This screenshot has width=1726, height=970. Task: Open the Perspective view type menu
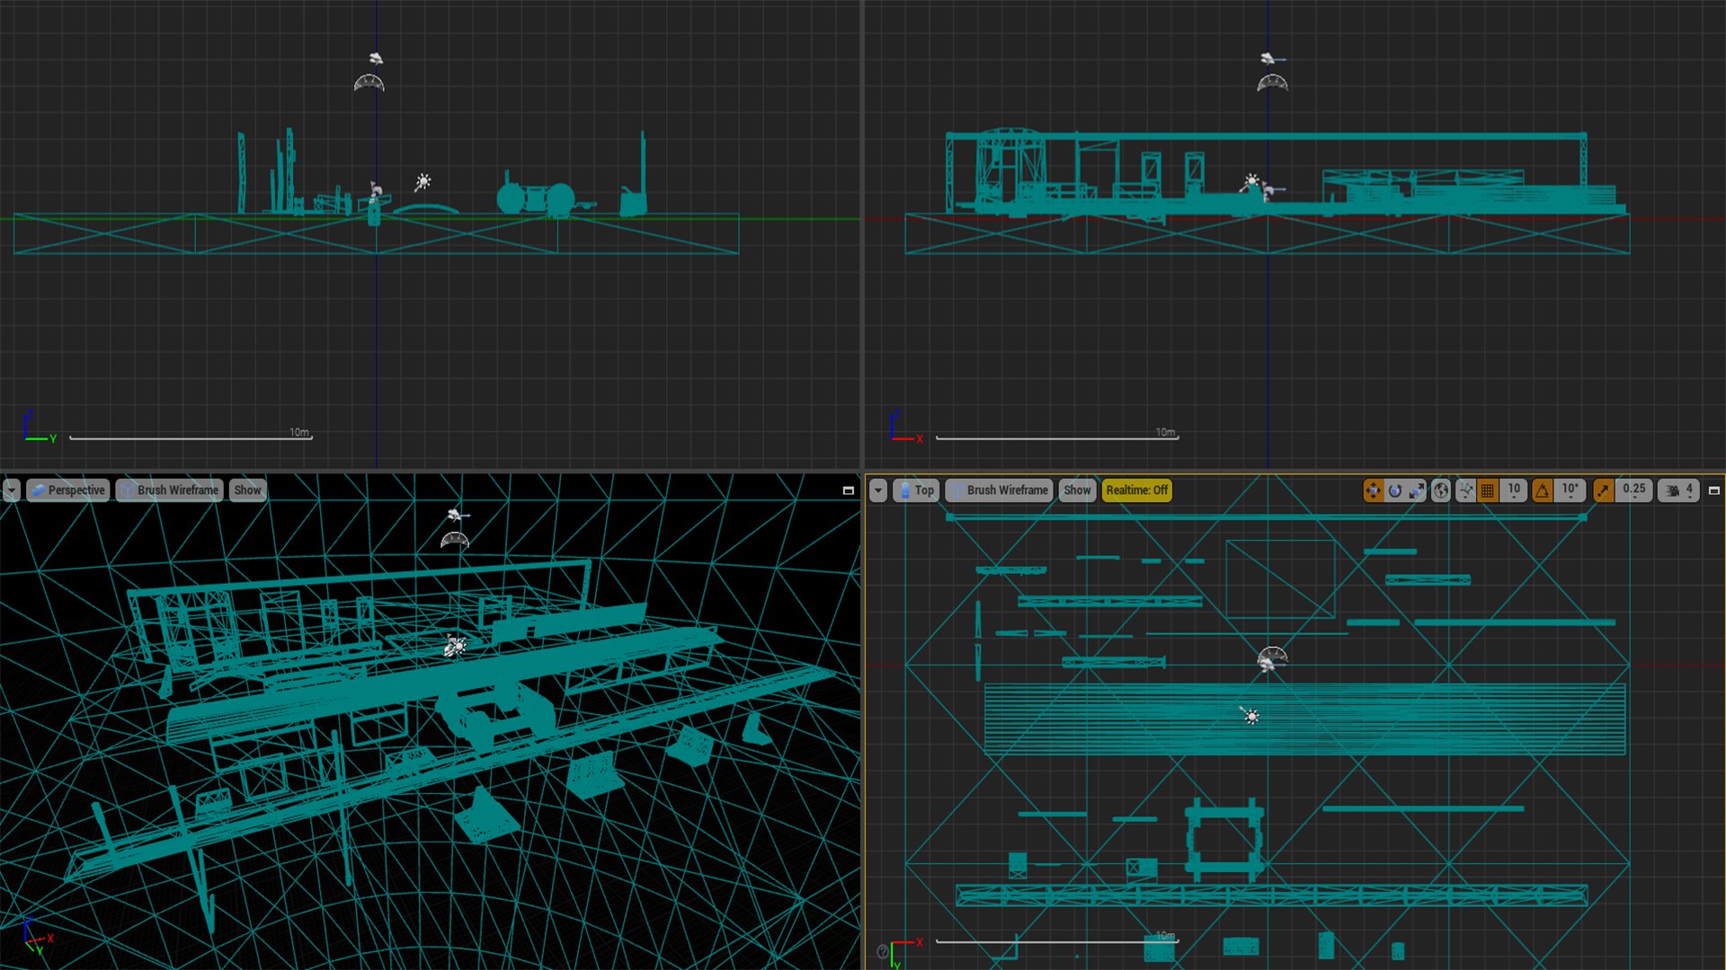pyautogui.click(x=67, y=490)
